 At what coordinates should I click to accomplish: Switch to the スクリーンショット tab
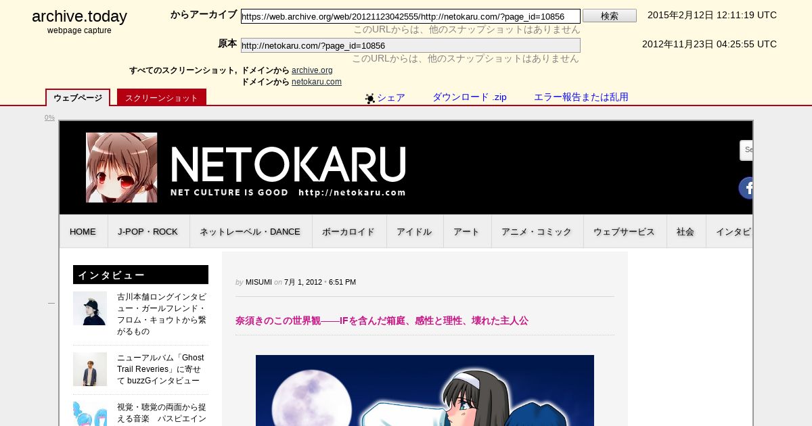[162, 98]
